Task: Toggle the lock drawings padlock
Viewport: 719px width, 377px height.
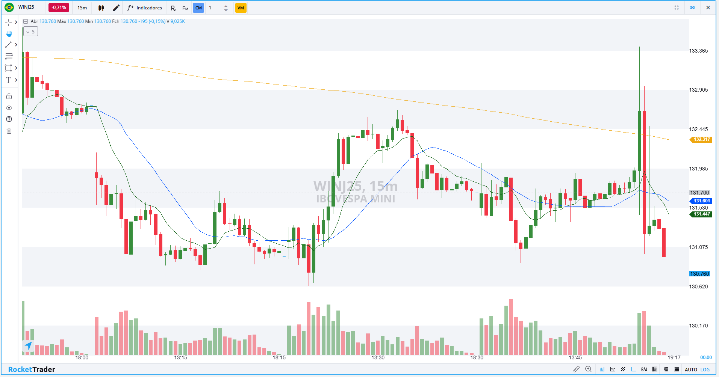Action: (x=9, y=96)
